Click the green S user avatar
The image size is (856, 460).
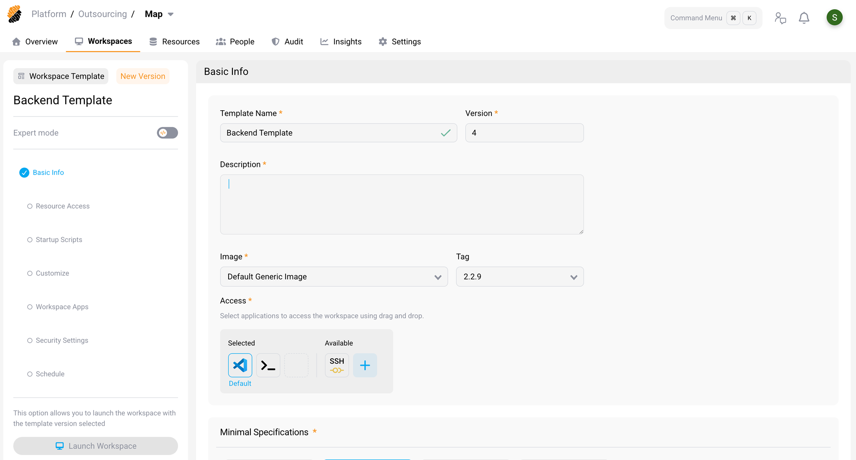pyautogui.click(x=834, y=18)
